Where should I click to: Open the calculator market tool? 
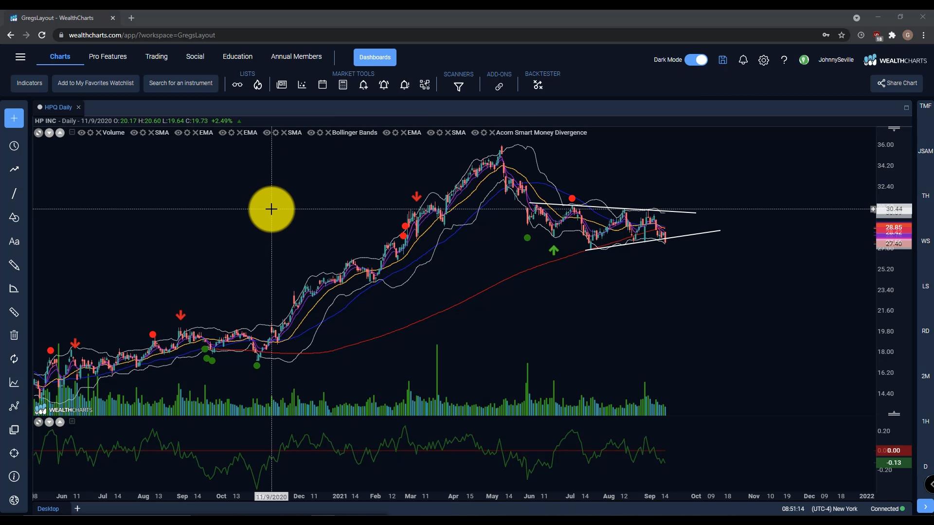(x=343, y=85)
